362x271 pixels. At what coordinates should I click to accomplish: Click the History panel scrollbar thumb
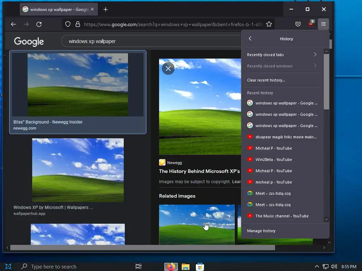326,82
